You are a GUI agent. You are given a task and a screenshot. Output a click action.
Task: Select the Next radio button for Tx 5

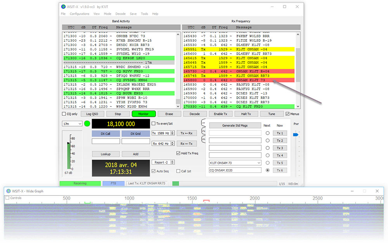pyautogui.click(x=267, y=163)
